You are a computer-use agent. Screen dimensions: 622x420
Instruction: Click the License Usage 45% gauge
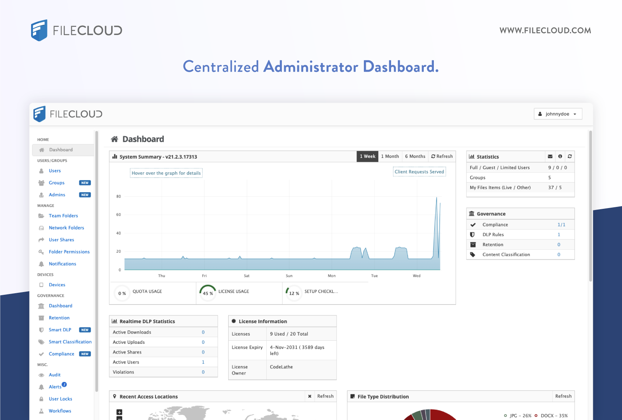[x=208, y=292]
